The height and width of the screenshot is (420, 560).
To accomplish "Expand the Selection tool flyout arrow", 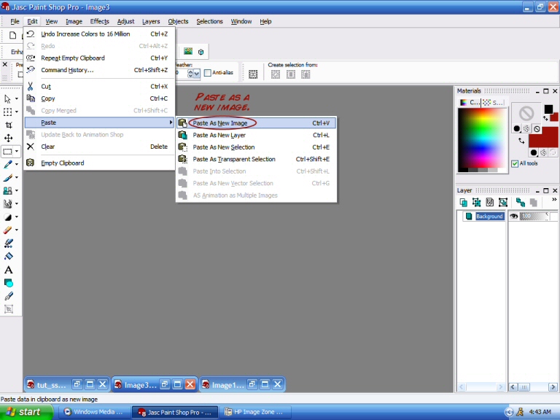I will [17, 152].
